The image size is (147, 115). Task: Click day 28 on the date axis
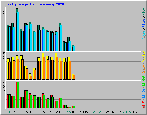point(125,112)
